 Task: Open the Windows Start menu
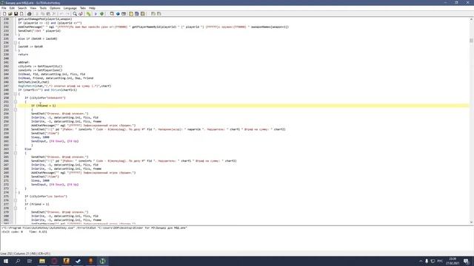coord(6,261)
